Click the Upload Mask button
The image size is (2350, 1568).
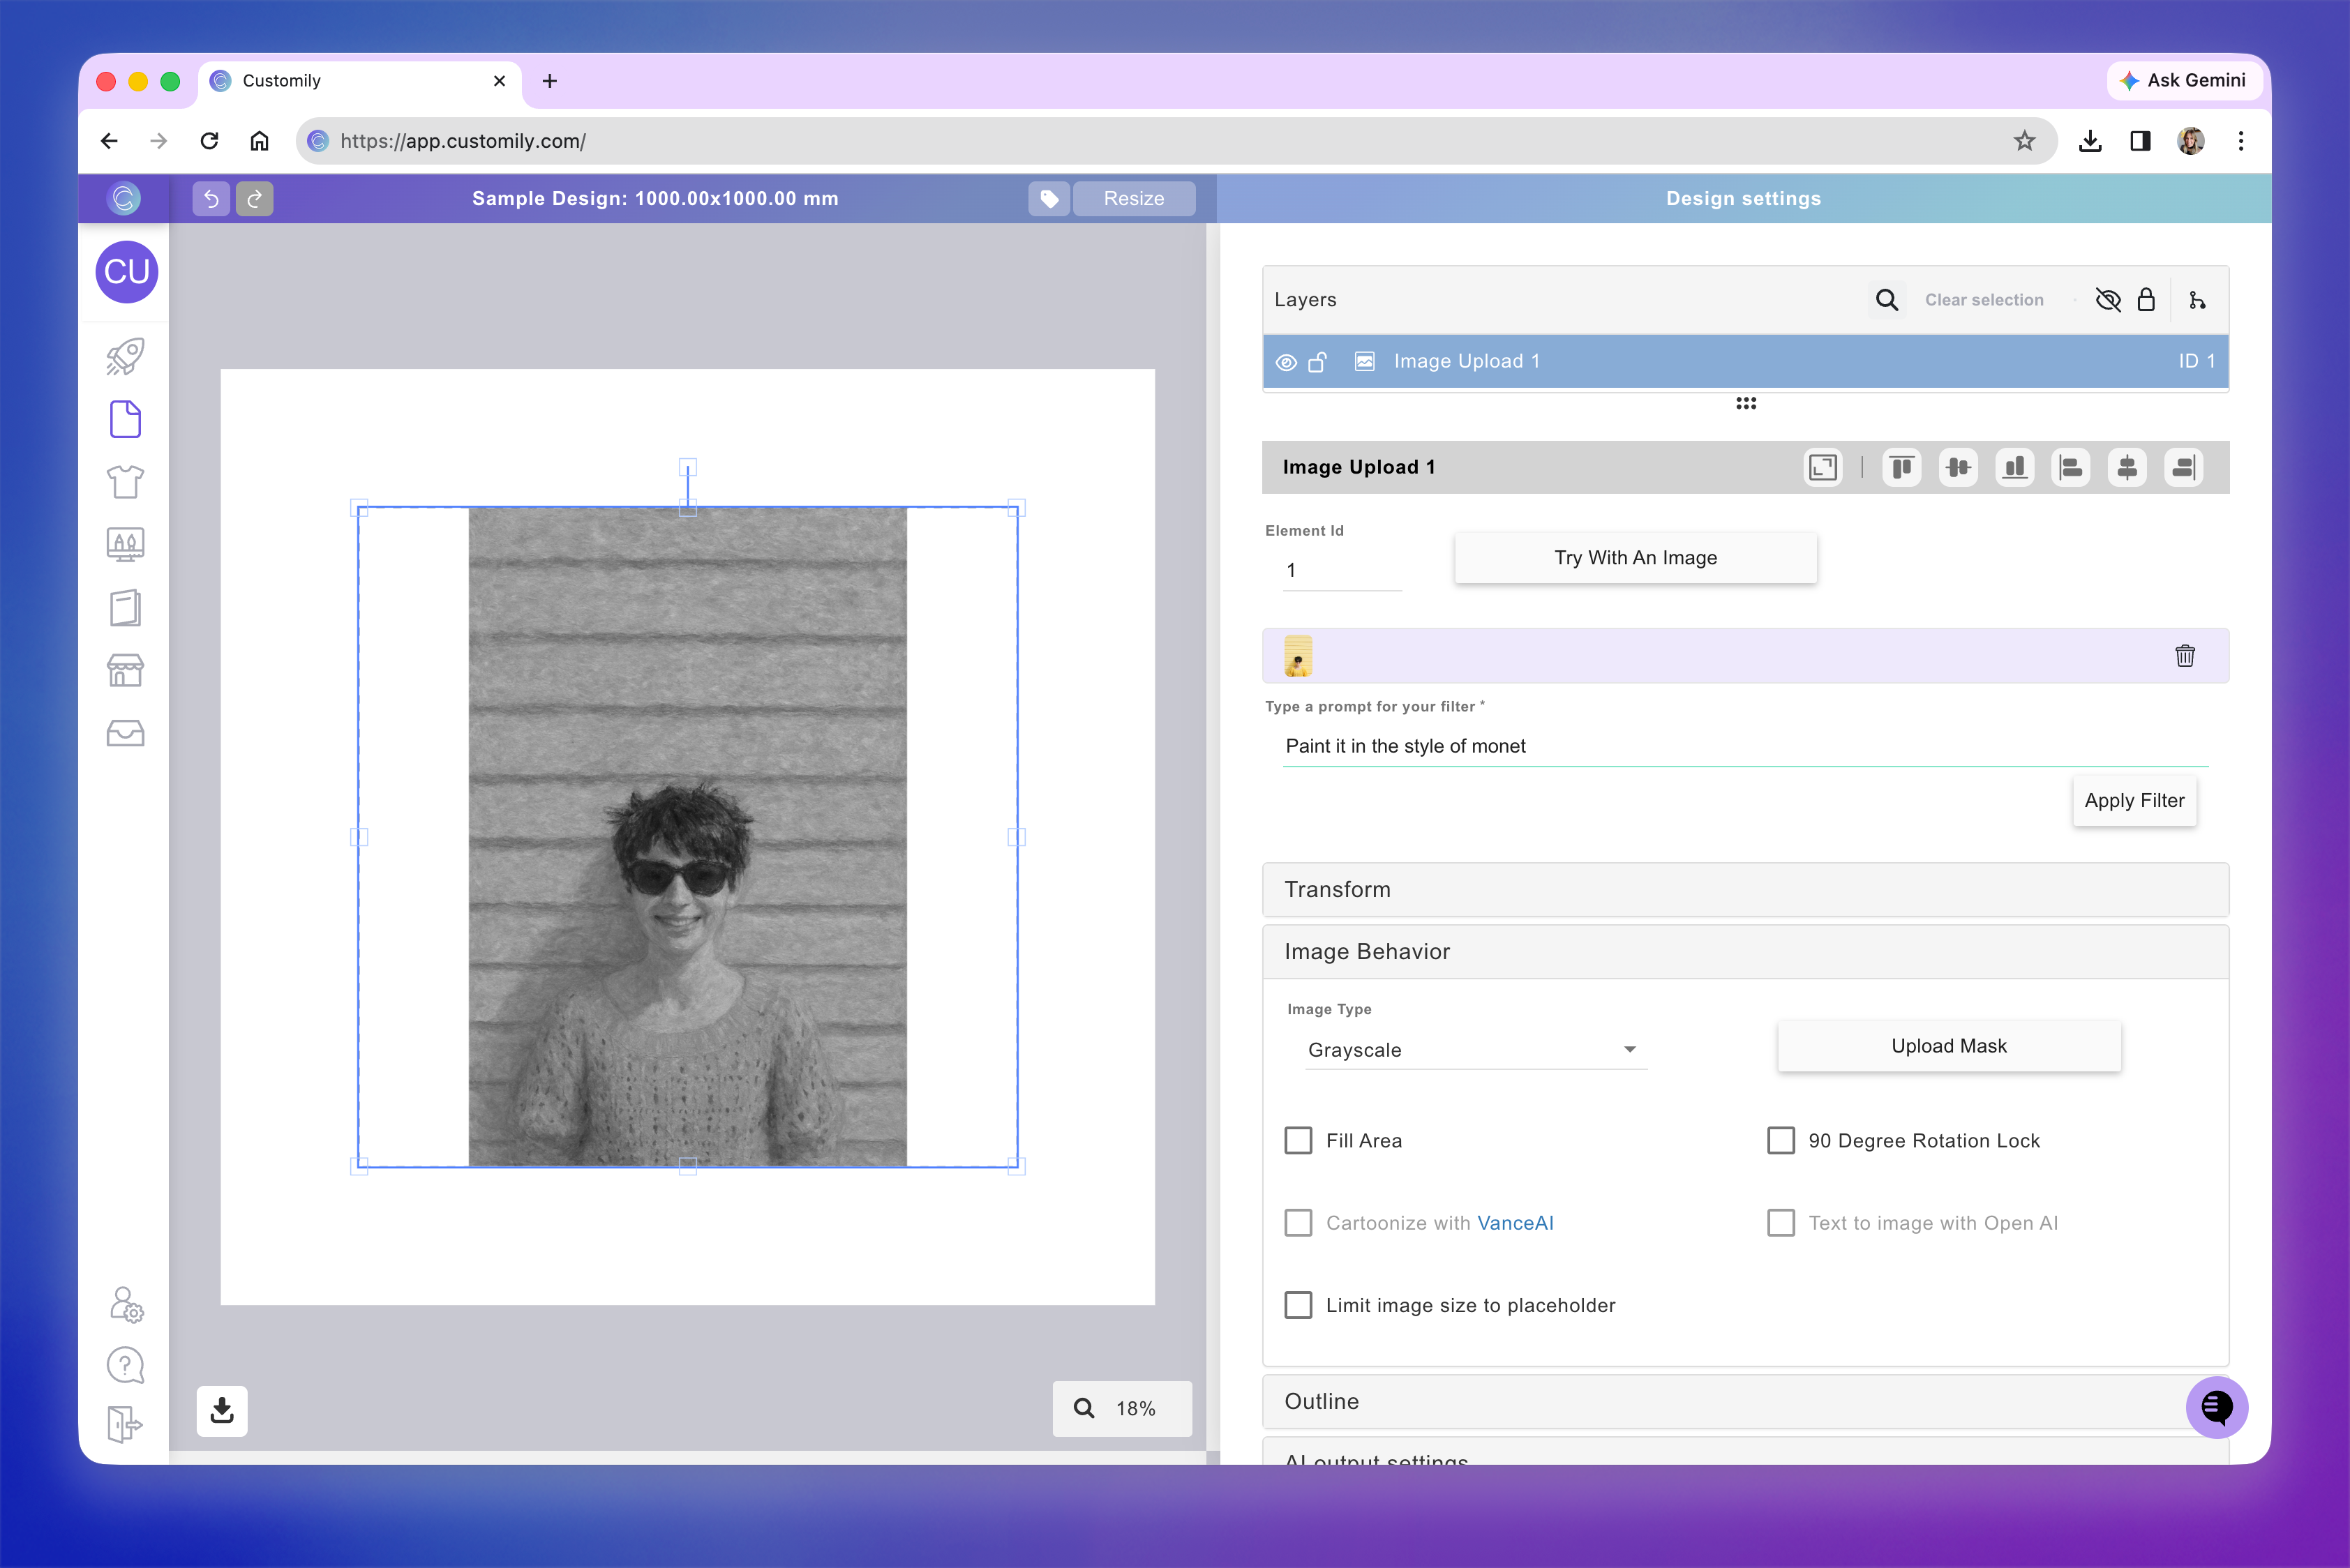pyautogui.click(x=1948, y=1046)
